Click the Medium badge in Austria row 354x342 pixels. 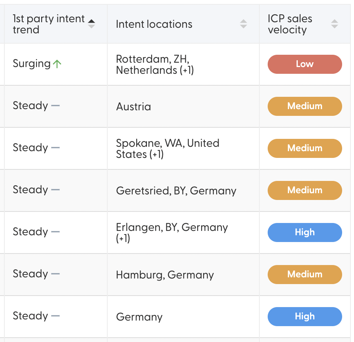[305, 106]
